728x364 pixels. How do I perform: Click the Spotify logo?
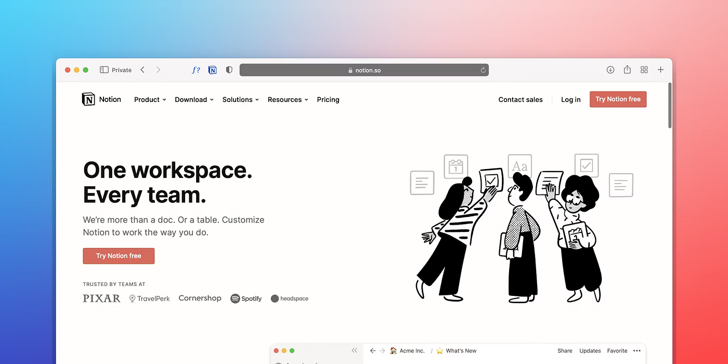246,298
